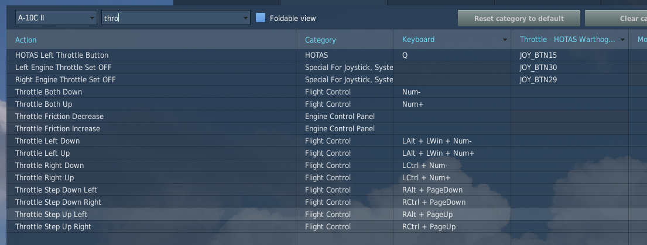Click Reset category to default button
The image size is (647, 245).
519,19
